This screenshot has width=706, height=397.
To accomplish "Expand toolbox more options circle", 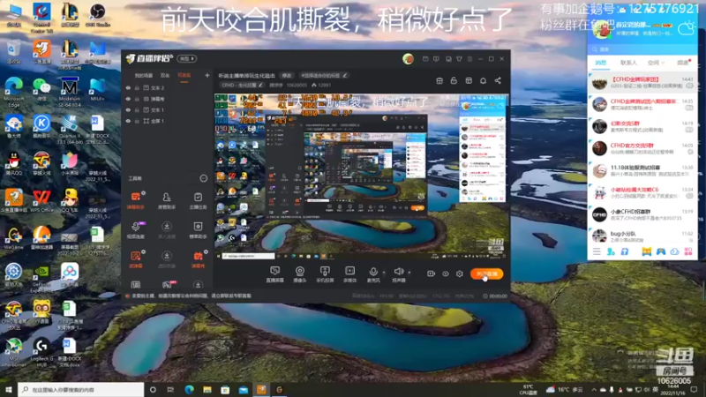I will 204,179.
